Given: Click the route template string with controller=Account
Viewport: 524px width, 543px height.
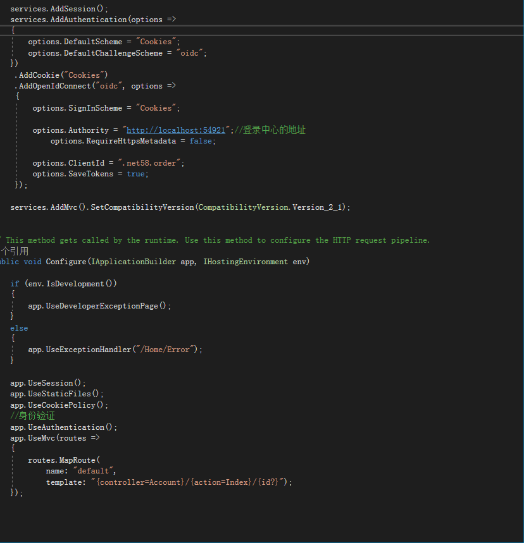Looking at the screenshot, I should pos(189,482).
